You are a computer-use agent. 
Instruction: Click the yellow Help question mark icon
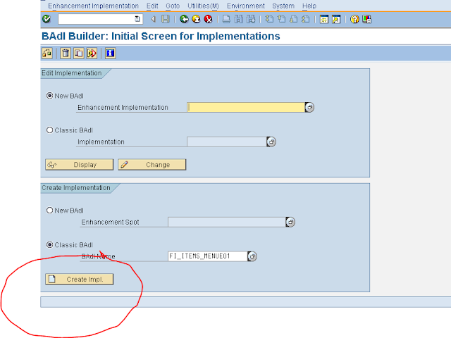pyautogui.click(x=354, y=19)
